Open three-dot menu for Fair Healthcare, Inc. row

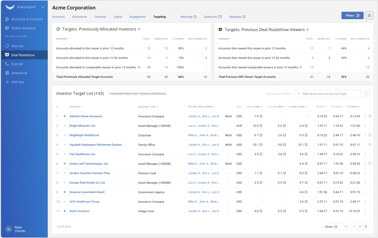pyautogui.click(x=365, y=154)
